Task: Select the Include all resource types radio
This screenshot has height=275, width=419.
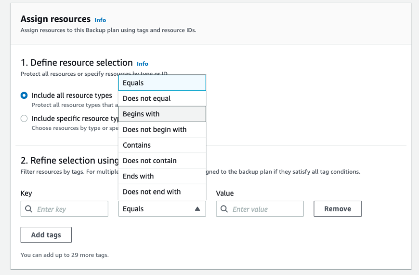Action: [x=24, y=96]
